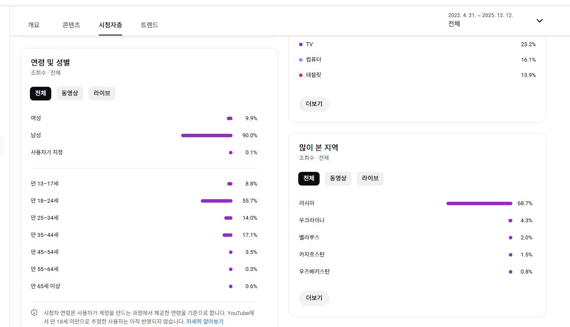Open the date range dropdown chevron
Viewport: 570px width, 327px height.
pyautogui.click(x=539, y=21)
